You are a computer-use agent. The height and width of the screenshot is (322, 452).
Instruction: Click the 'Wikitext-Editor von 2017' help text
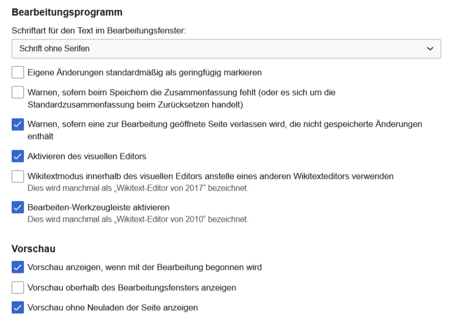pyautogui.click(x=138, y=188)
